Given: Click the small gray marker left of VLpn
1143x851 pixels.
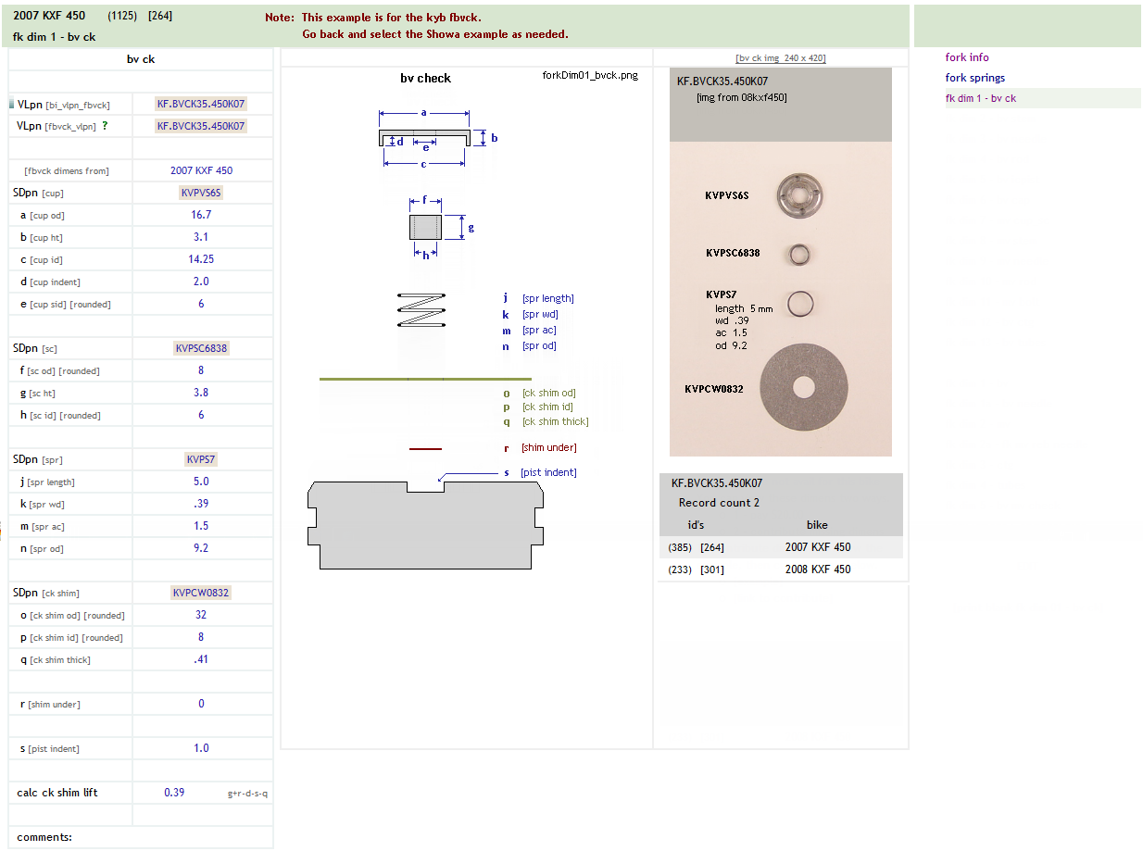Looking at the screenshot, I should 11,105.
